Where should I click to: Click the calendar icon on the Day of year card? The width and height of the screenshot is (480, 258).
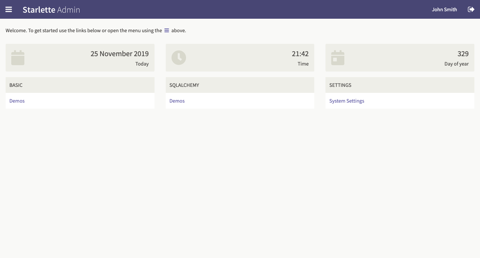pyautogui.click(x=337, y=58)
